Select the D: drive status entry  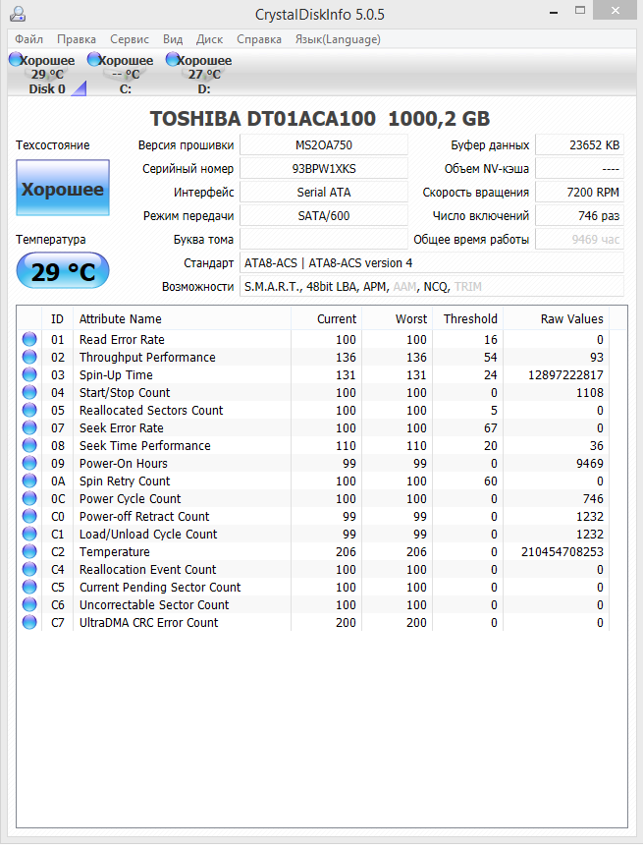204,74
